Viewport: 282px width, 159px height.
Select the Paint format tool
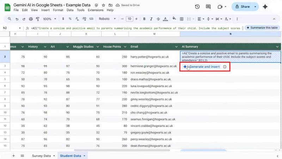[x=38, y=19]
